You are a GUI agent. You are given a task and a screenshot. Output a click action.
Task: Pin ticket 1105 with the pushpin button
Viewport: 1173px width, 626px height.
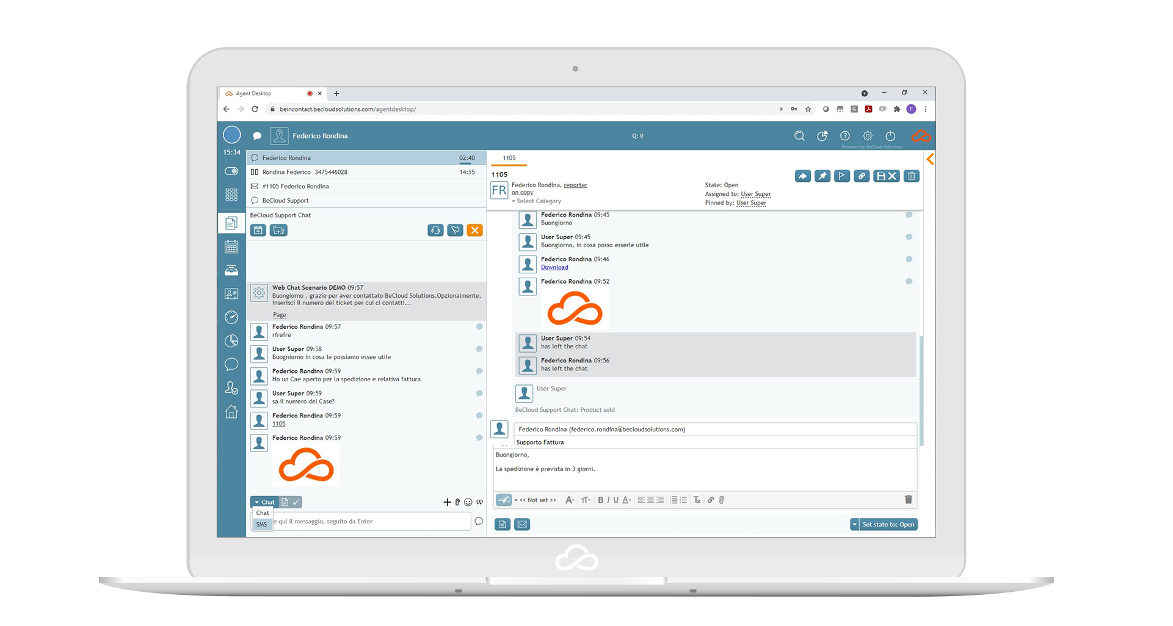click(x=823, y=176)
